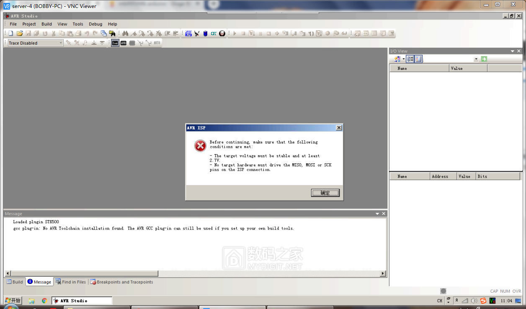Open the Debug menu

[x=95, y=24]
